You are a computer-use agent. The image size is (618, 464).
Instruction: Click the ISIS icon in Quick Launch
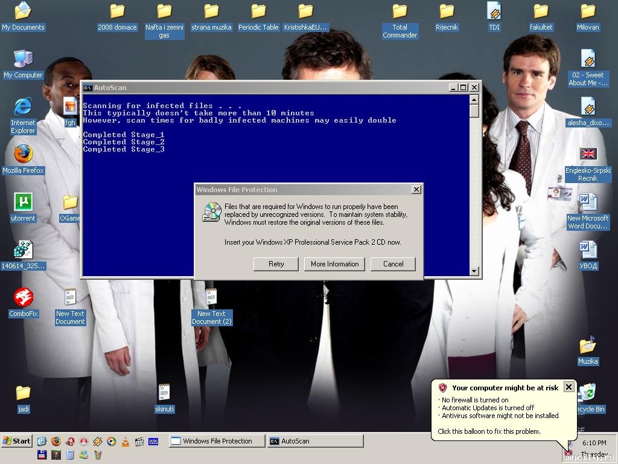[153, 441]
